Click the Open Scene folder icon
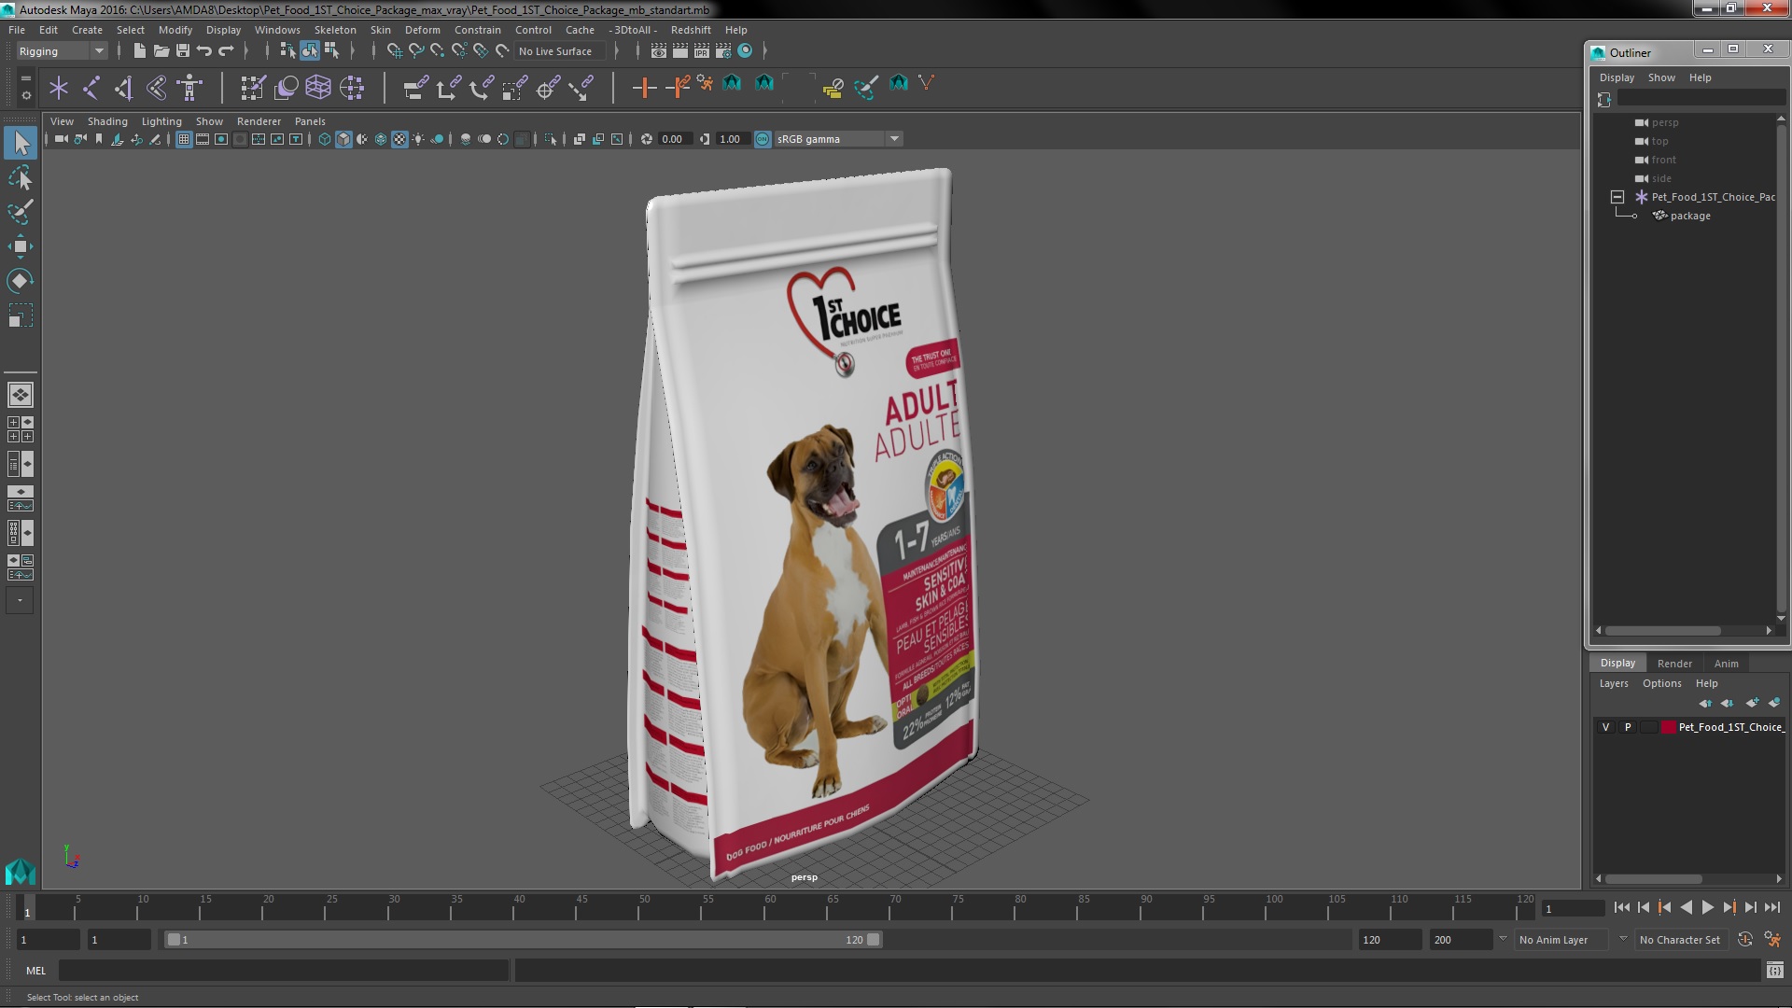The width and height of the screenshot is (1792, 1008). pos(161,51)
